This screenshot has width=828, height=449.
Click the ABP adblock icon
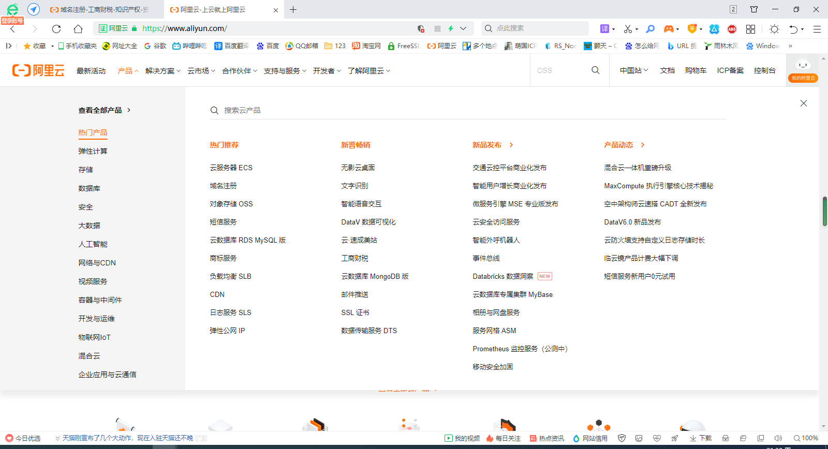coord(732,29)
